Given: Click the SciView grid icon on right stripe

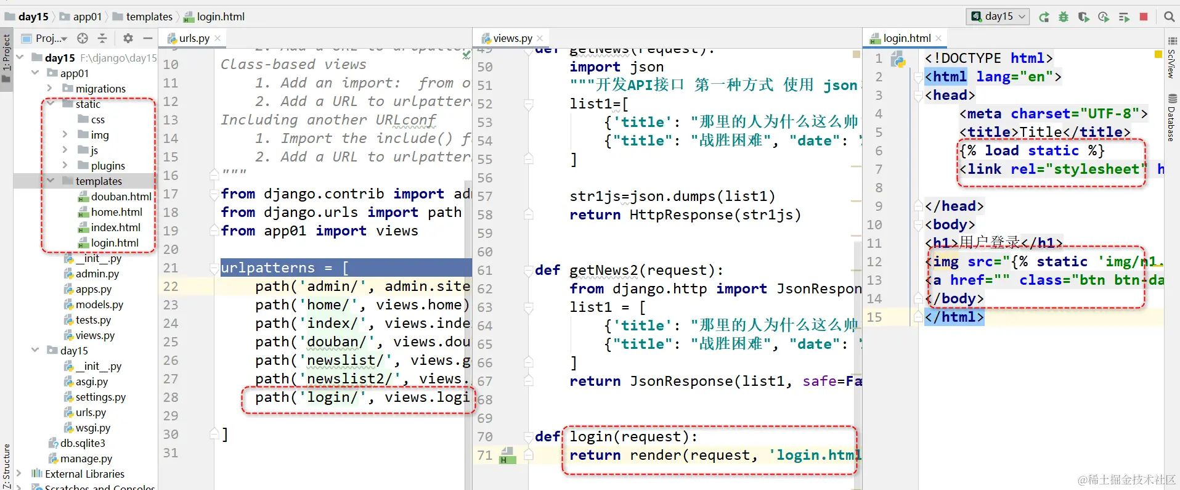Looking at the screenshot, I should tap(1172, 41).
